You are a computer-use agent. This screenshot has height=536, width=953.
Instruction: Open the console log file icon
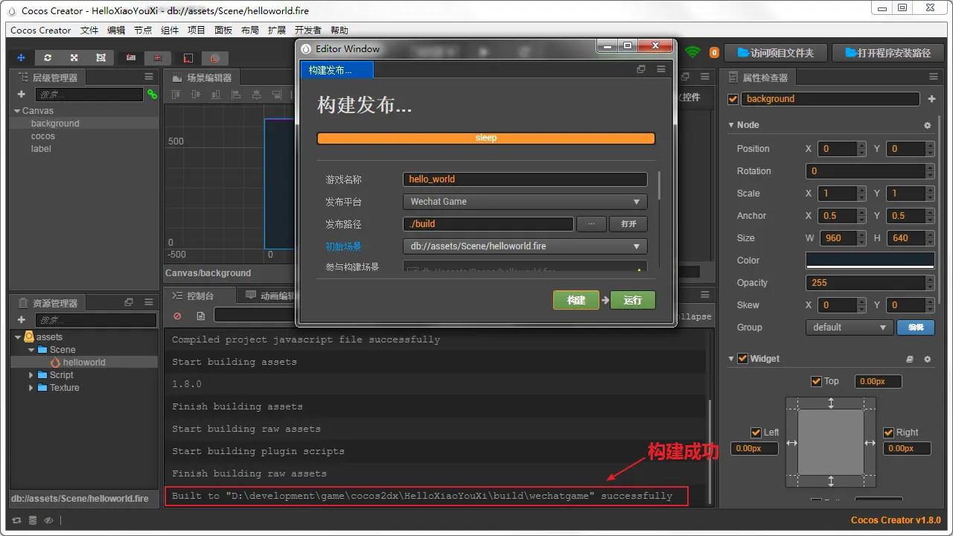[x=200, y=316]
